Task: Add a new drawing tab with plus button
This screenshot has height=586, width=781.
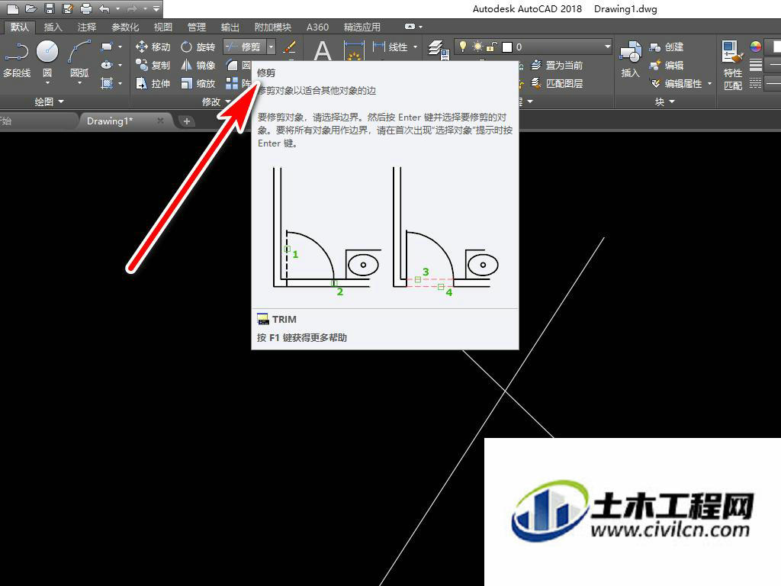Action: 187,121
